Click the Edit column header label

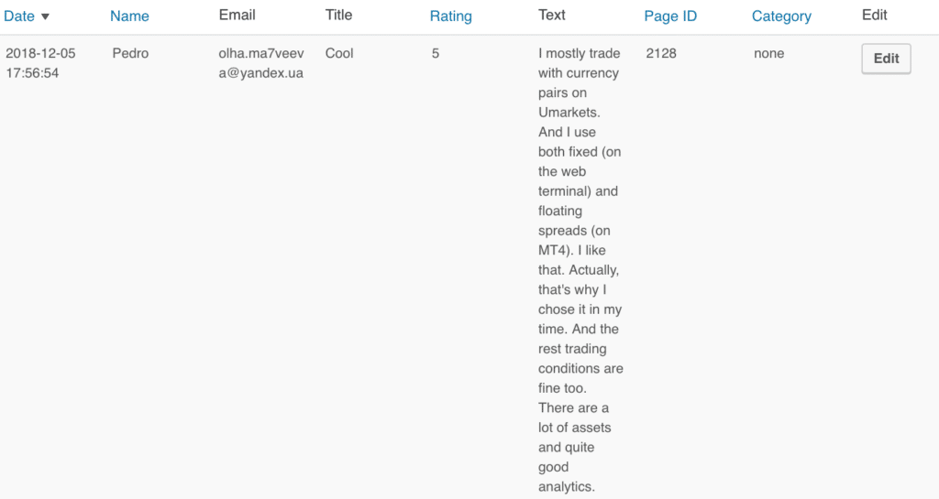tap(874, 15)
